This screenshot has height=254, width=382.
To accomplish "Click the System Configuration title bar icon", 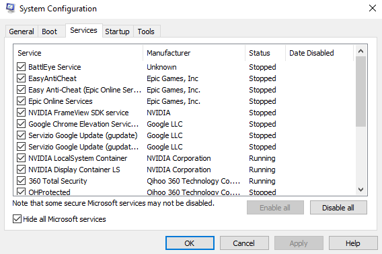I will coord(10,8).
